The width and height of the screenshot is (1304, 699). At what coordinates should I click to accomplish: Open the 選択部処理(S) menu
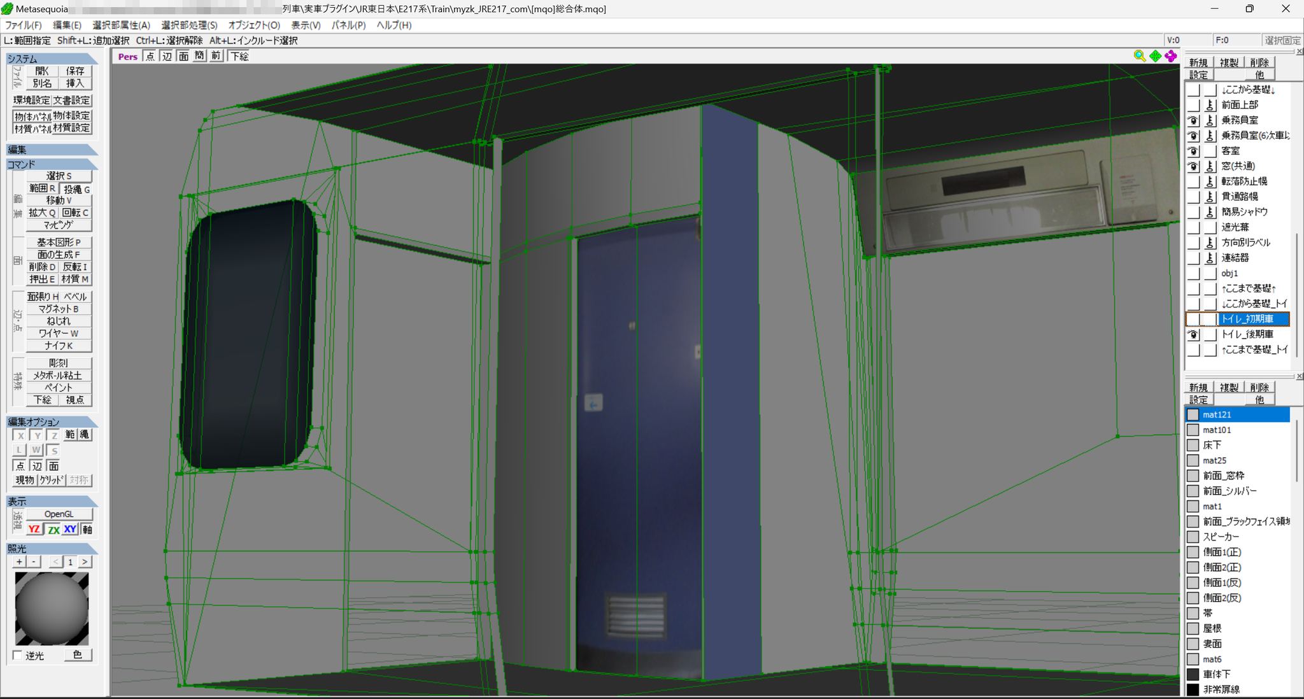(x=189, y=25)
